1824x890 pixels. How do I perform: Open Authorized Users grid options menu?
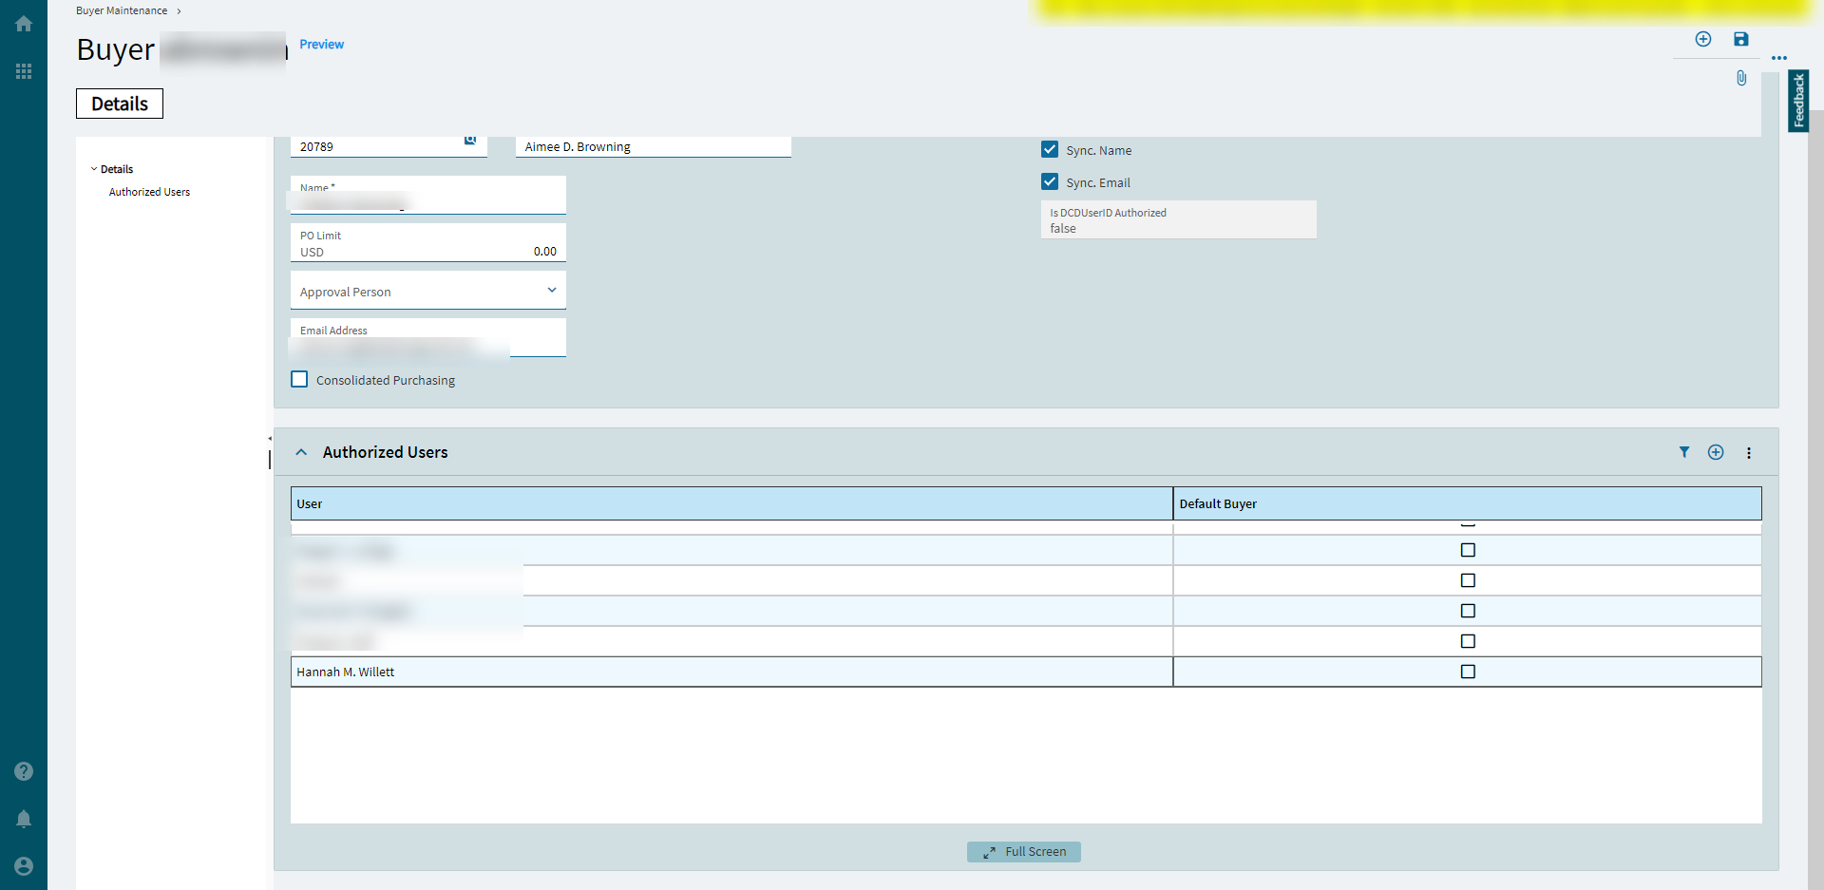point(1749,453)
